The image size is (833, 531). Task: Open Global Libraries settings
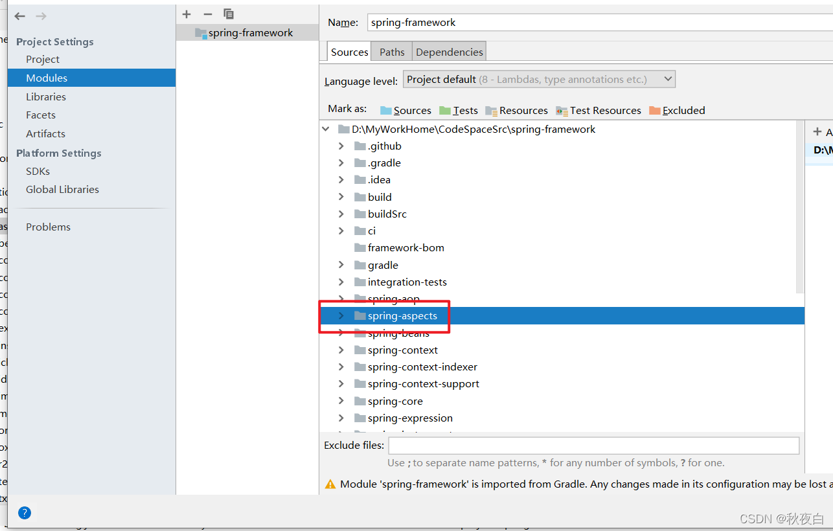click(x=62, y=189)
